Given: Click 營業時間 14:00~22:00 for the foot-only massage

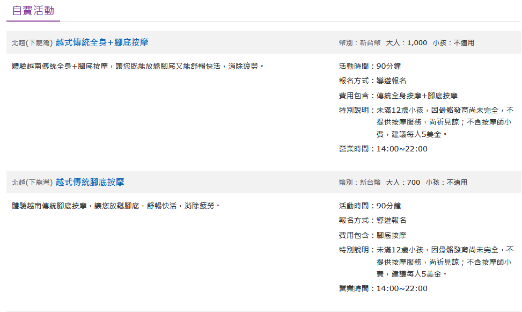Looking at the screenshot, I should coord(383,288).
